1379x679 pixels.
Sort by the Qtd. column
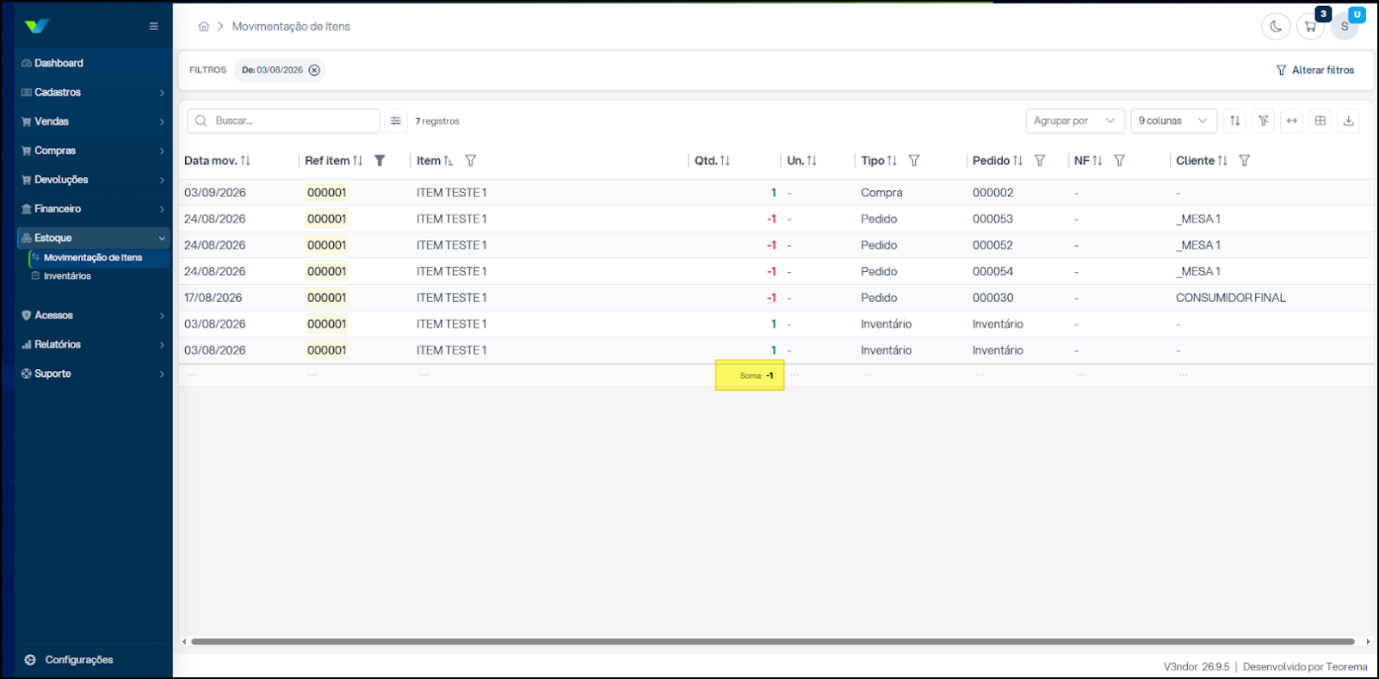725,161
